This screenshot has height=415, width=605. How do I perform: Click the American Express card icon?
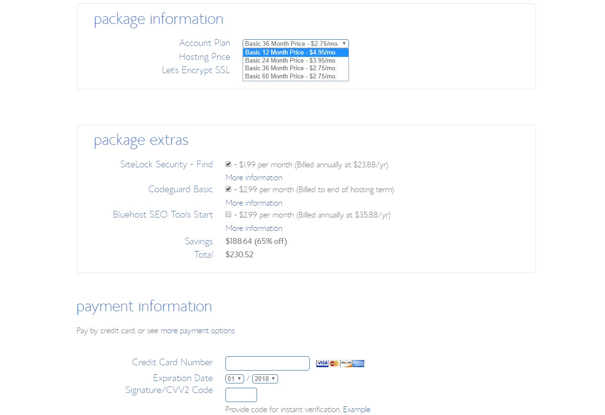[x=359, y=363]
